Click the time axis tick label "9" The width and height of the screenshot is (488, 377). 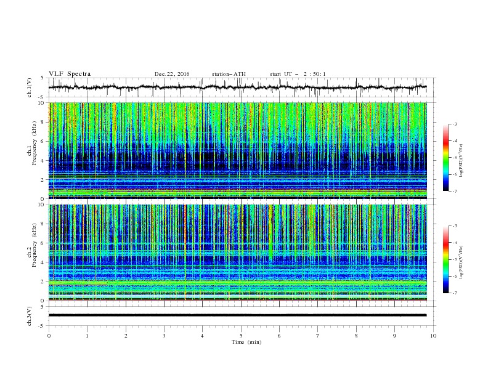(x=394, y=336)
